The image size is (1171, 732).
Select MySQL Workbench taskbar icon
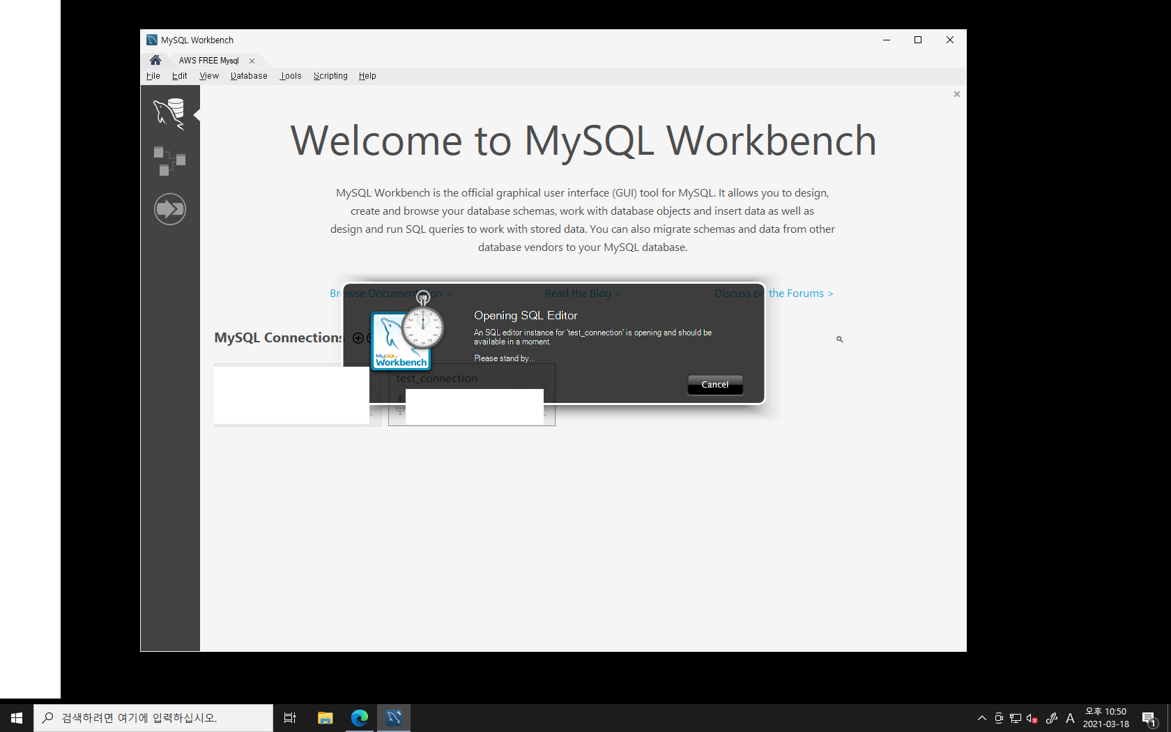click(x=394, y=718)
